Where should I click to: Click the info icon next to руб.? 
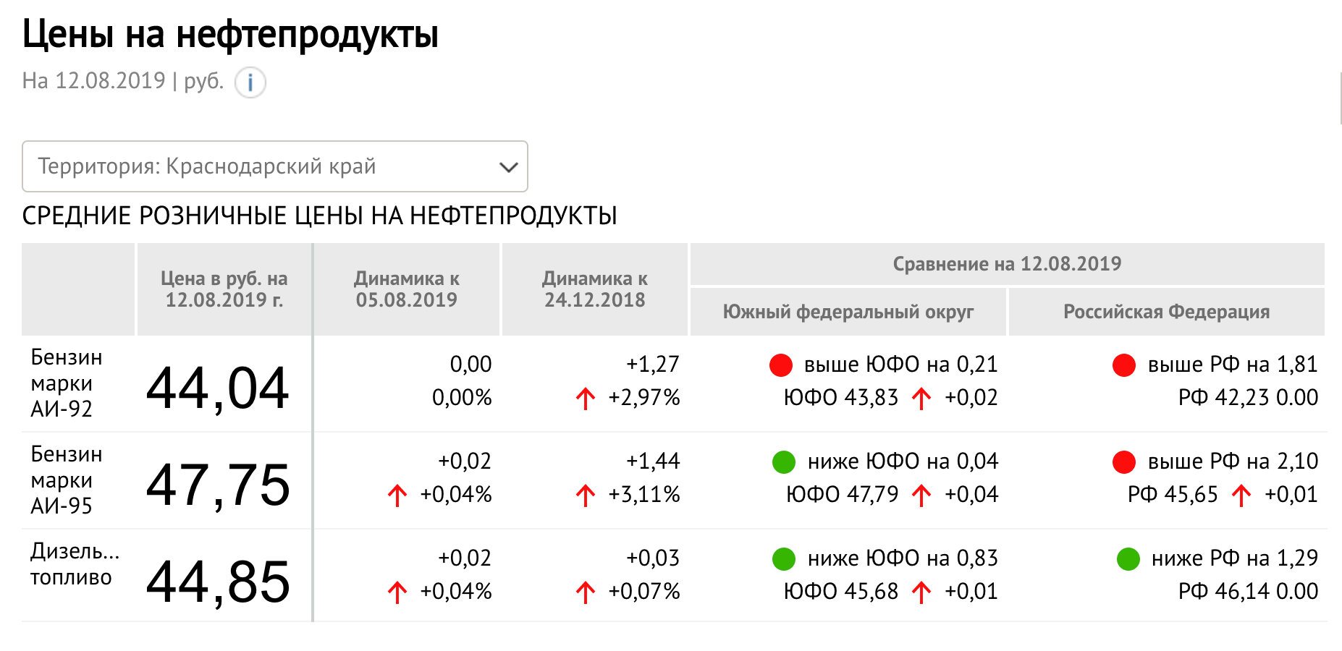point(250,82)
